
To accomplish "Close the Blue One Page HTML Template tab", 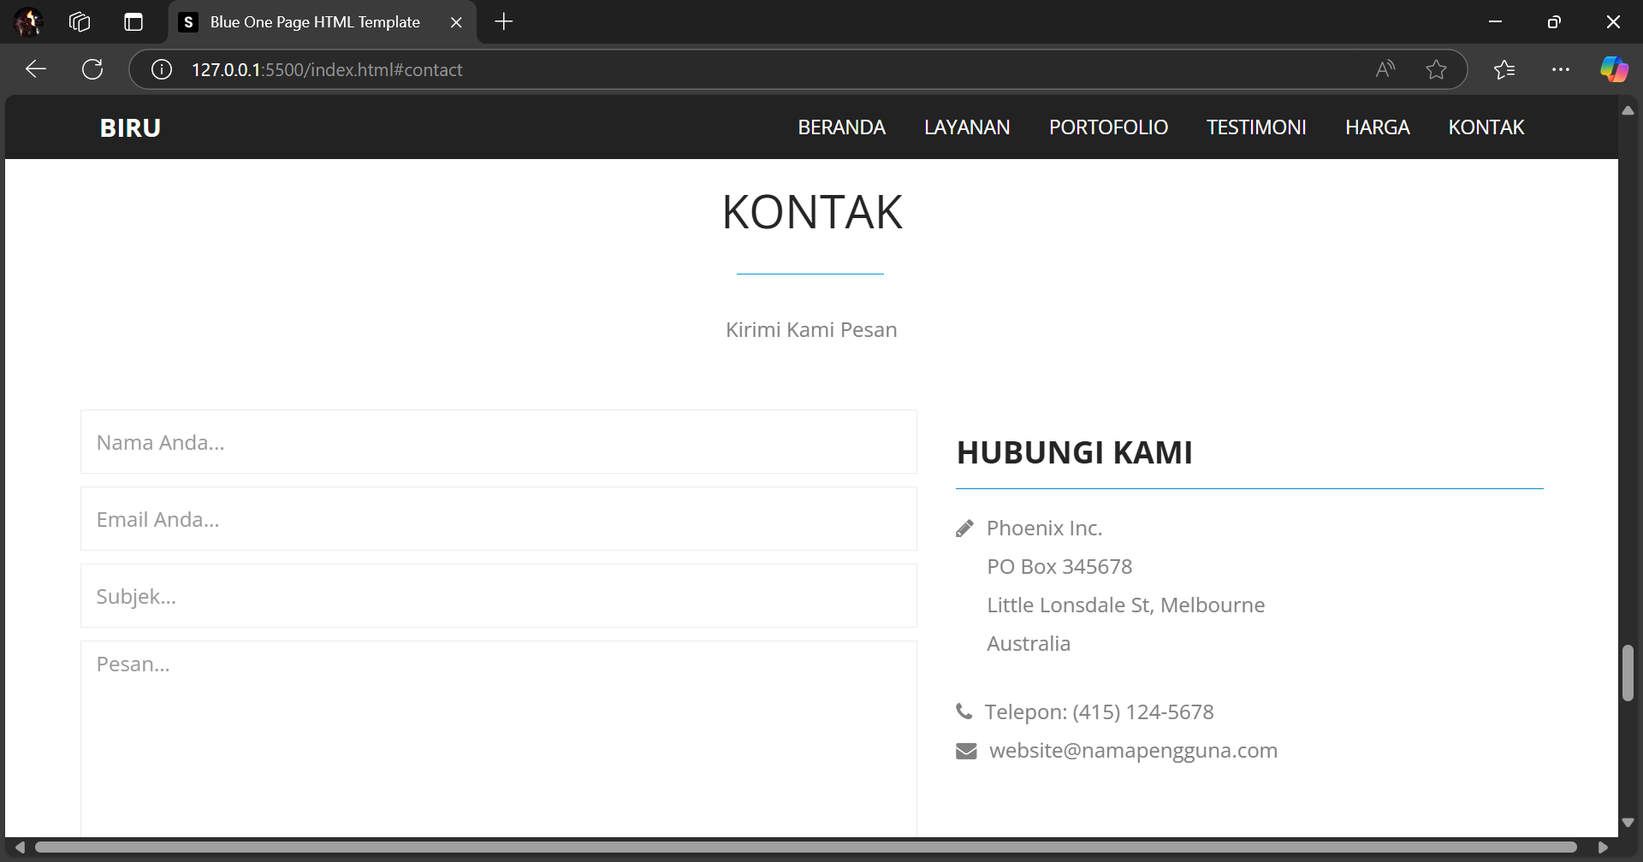I will (x=456, y=22).
